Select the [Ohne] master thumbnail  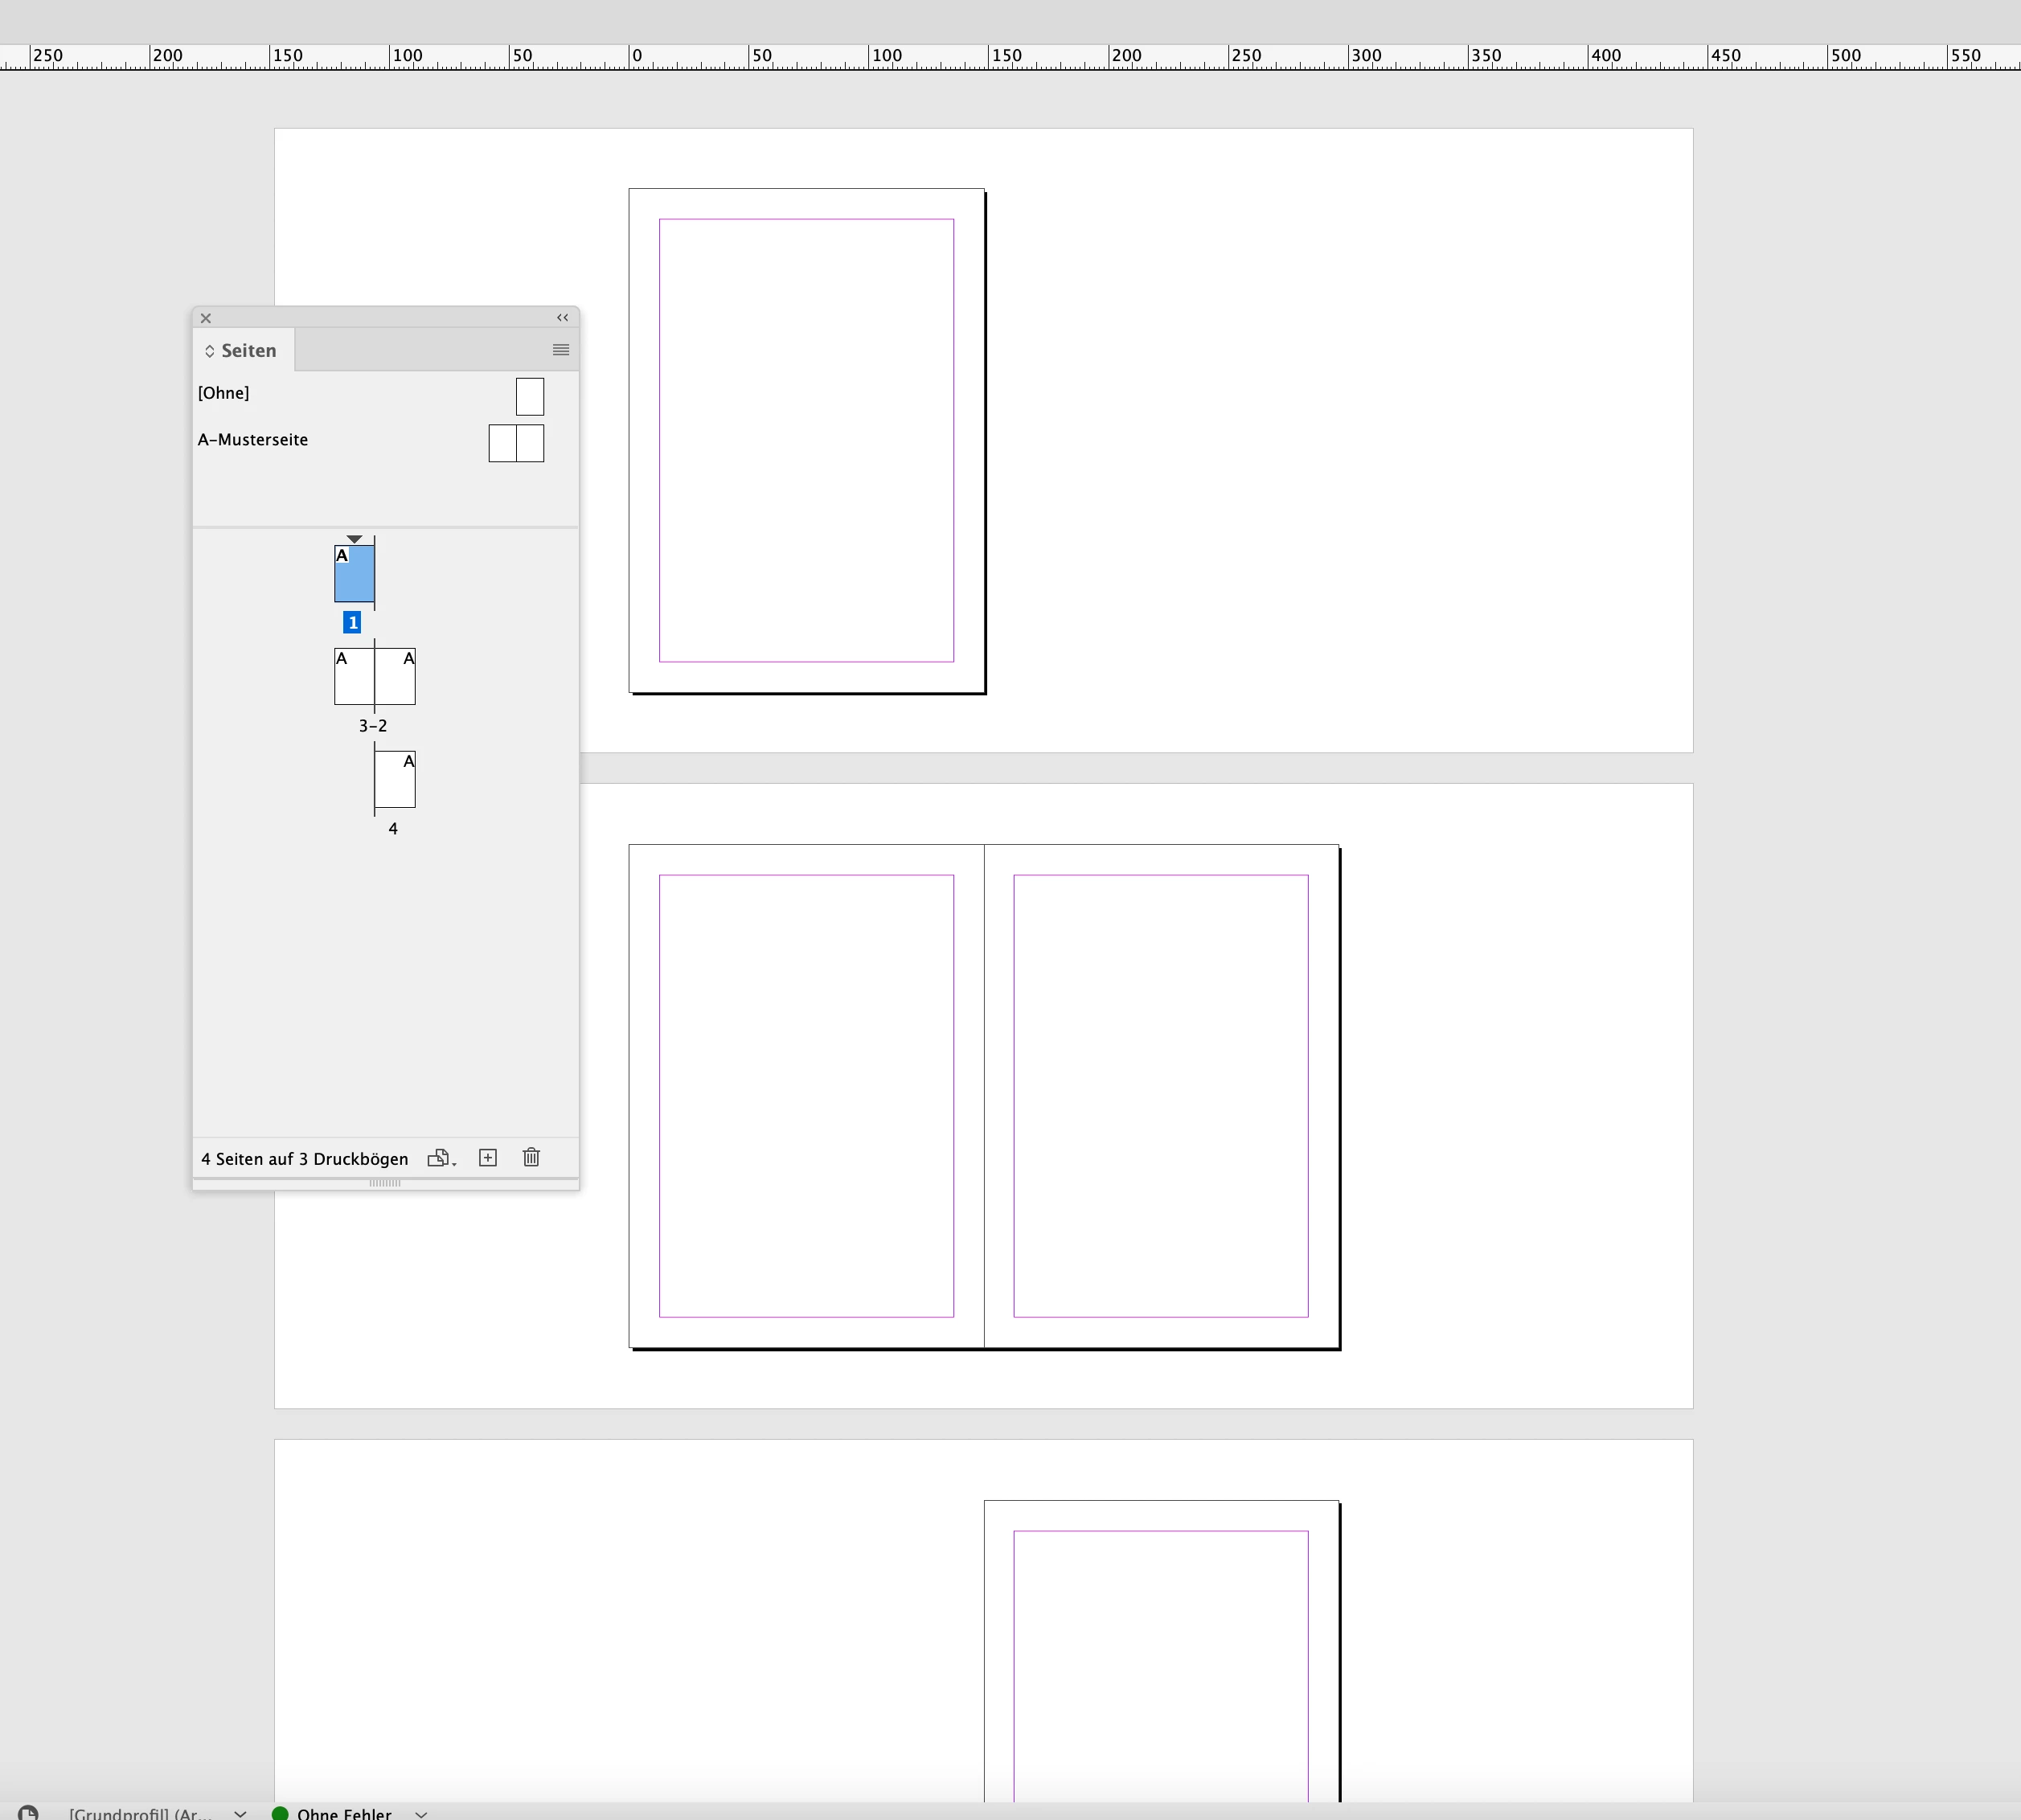pyautogui.click(x=530, y=396)
